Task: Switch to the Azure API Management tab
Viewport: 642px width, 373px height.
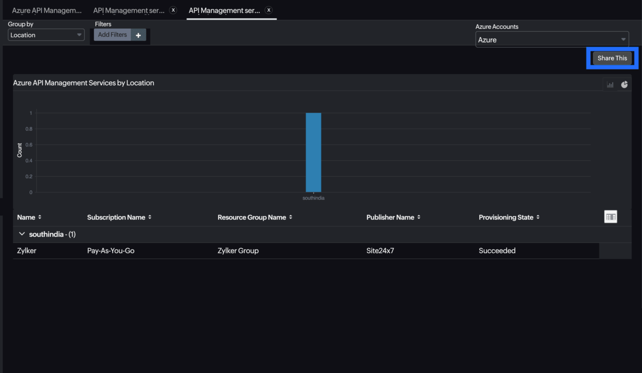Action: coord(46,10)
